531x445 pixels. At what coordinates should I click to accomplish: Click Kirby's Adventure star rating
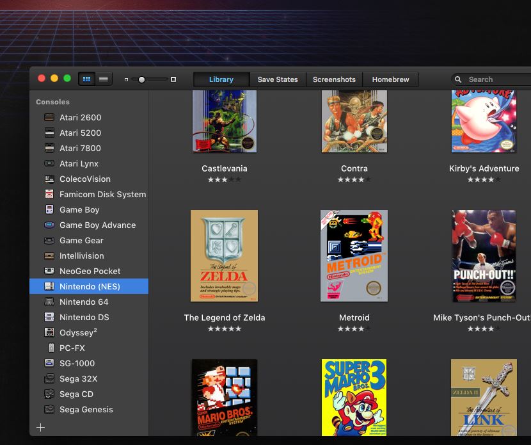[484, 180]
